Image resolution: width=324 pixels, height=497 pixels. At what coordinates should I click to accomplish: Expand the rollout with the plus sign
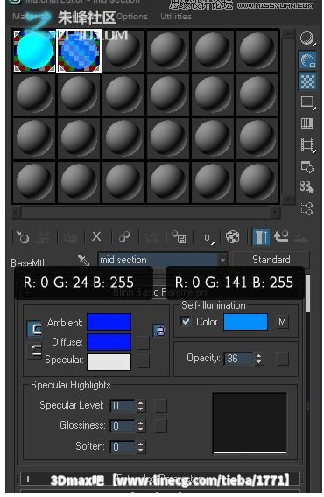(28, 479)
